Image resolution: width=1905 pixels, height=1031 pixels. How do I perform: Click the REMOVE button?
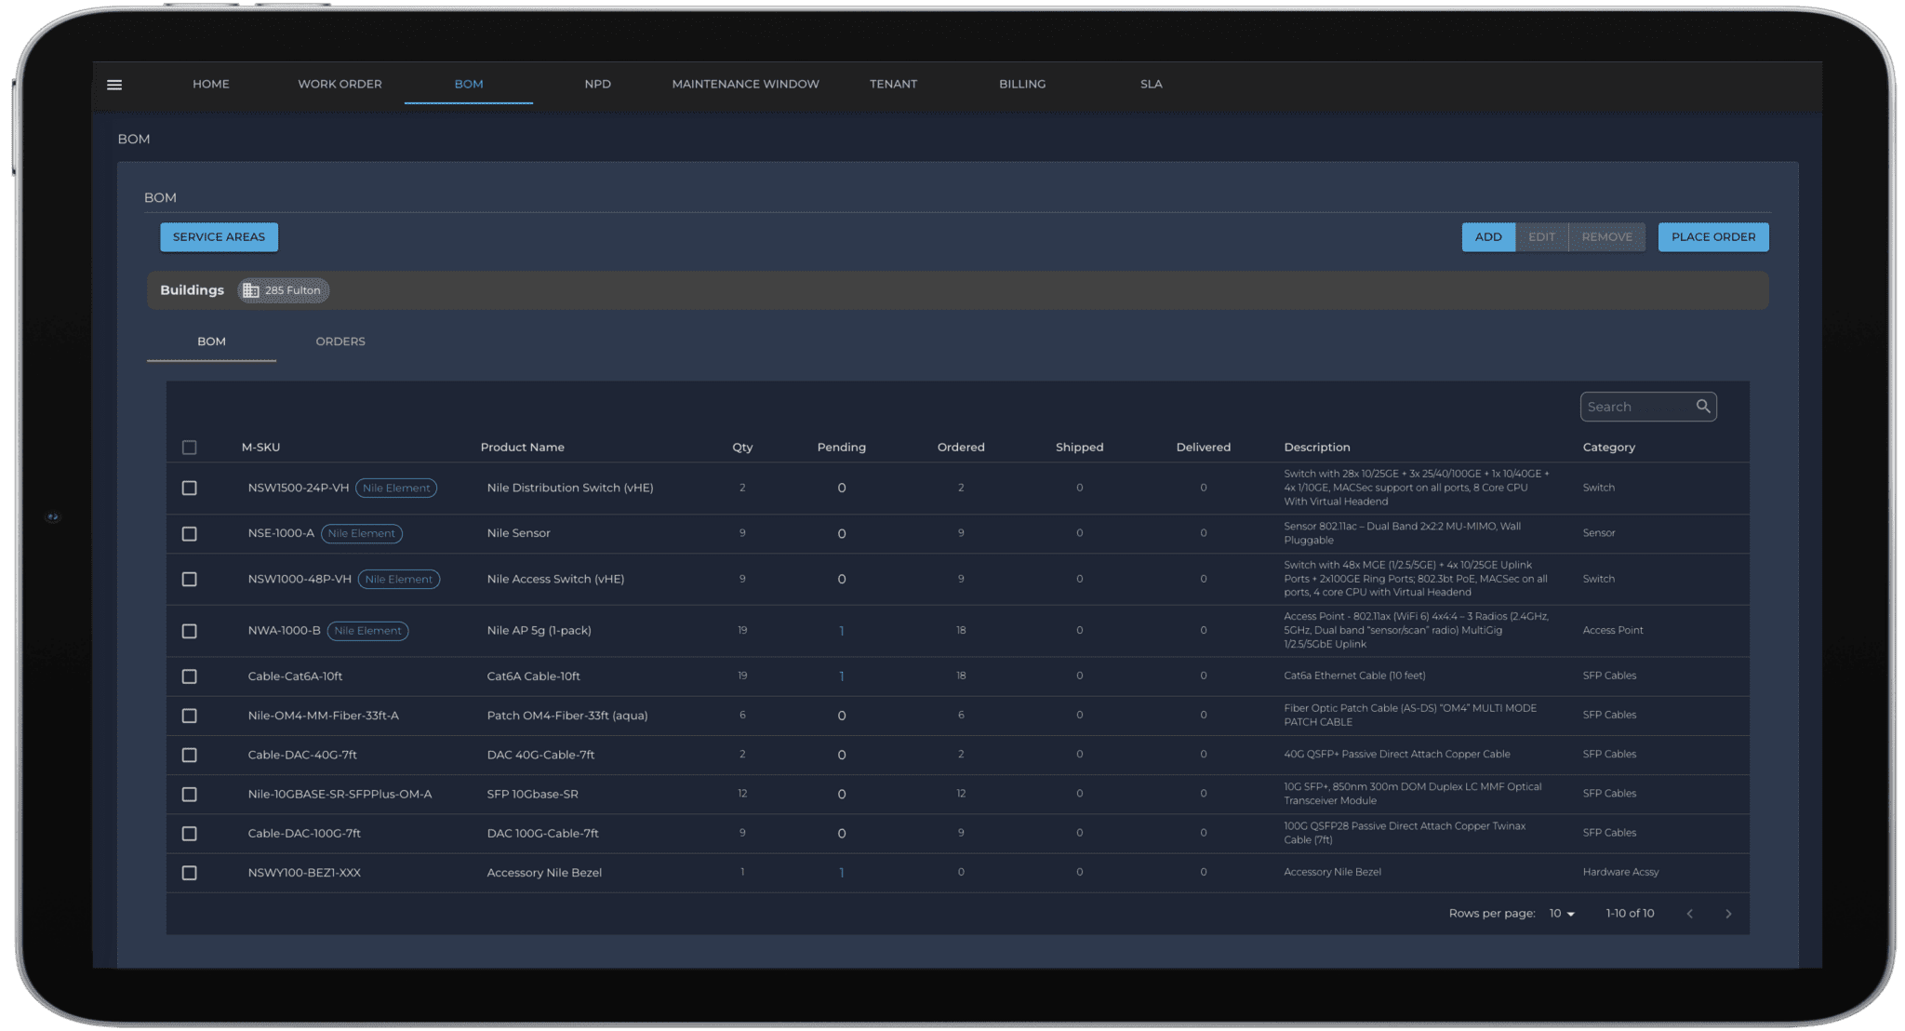click(1606, 236)
